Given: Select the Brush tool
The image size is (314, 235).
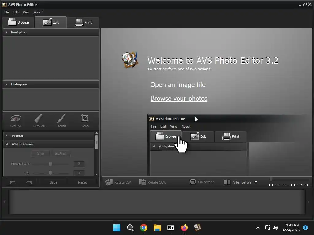Looking at the screenshot, I should 62,121.
